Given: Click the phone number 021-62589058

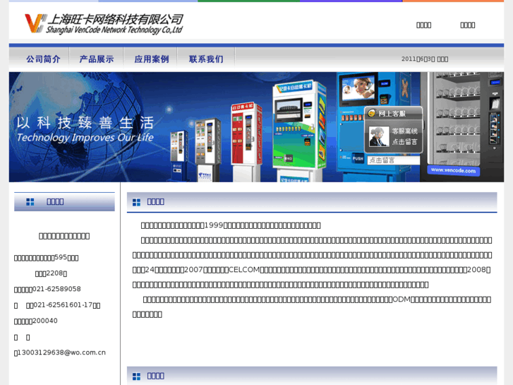Looking at the screenshot, I should 56,289.
